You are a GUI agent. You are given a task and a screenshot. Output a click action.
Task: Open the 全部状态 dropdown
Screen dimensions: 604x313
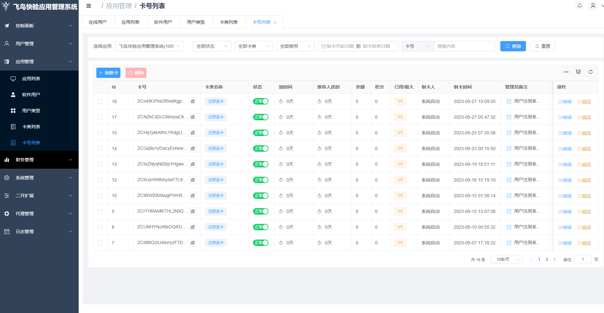[x=212, y=46]
